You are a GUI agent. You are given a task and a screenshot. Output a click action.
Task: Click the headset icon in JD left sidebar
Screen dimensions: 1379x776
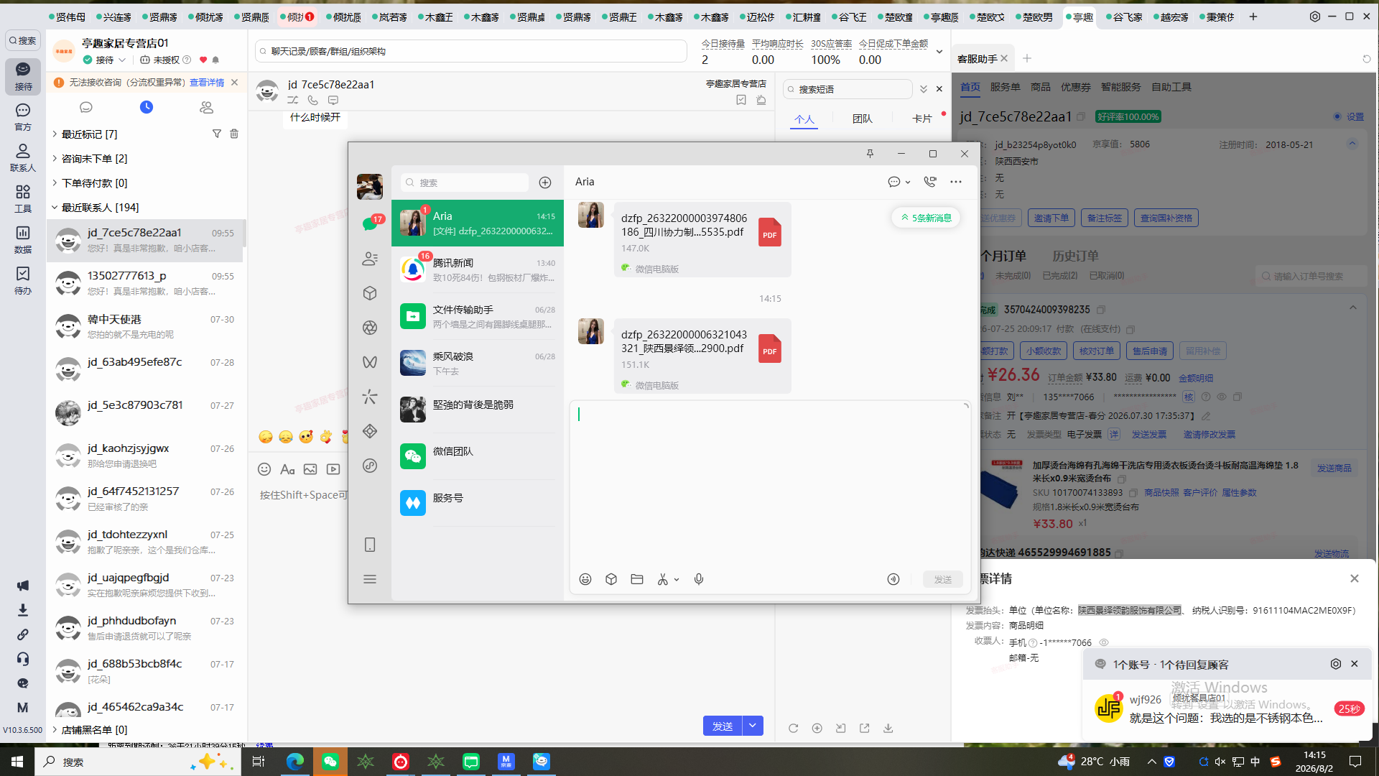(x=23, y=659)
